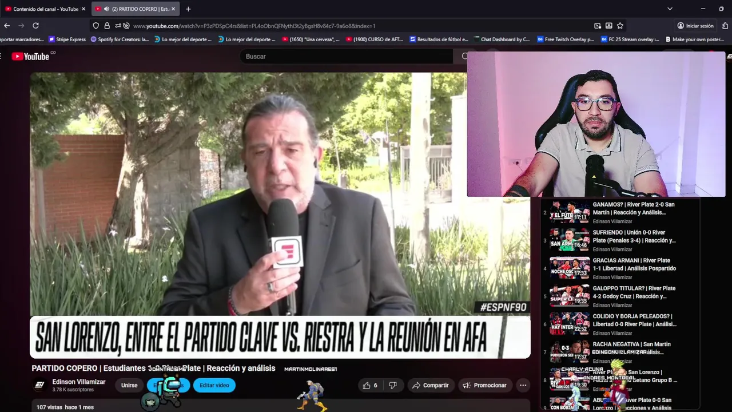
Task: Open Free Twitch Overlay bookmark
Action: pos(566,39)
